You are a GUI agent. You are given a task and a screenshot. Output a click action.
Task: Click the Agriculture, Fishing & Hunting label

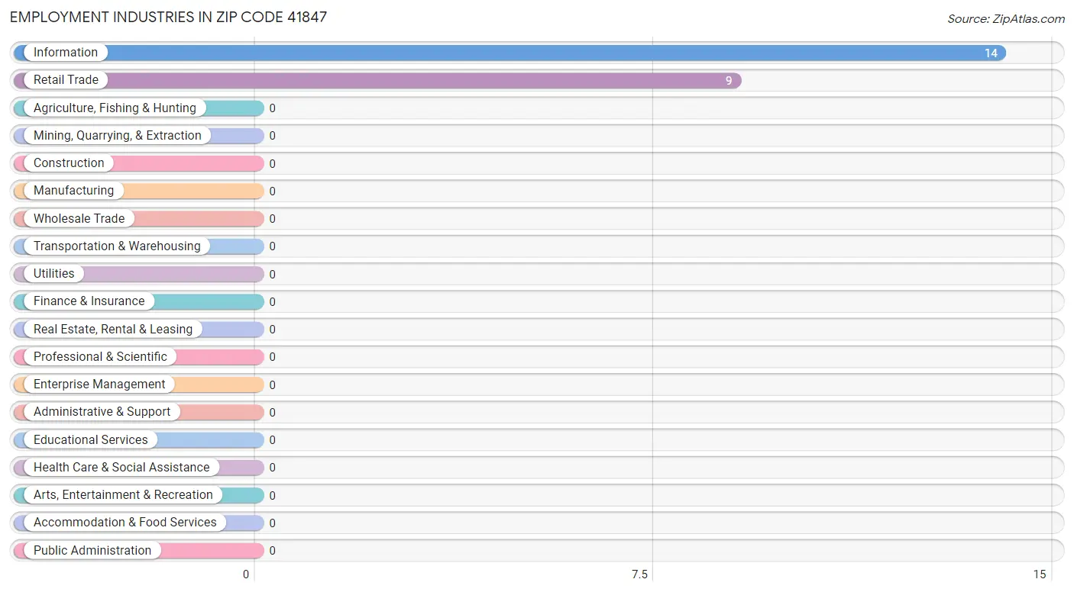[115, 108]
